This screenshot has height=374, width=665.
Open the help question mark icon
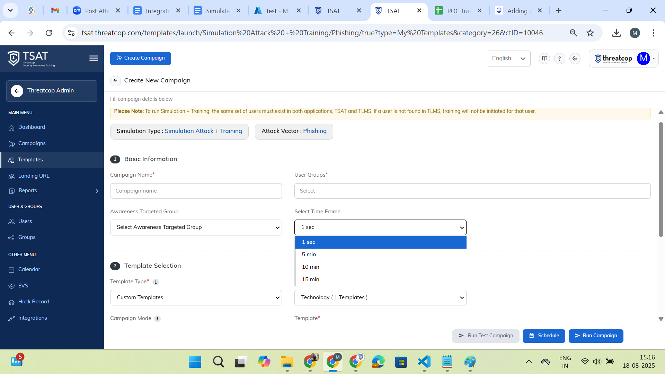click(x=559, y=59)
